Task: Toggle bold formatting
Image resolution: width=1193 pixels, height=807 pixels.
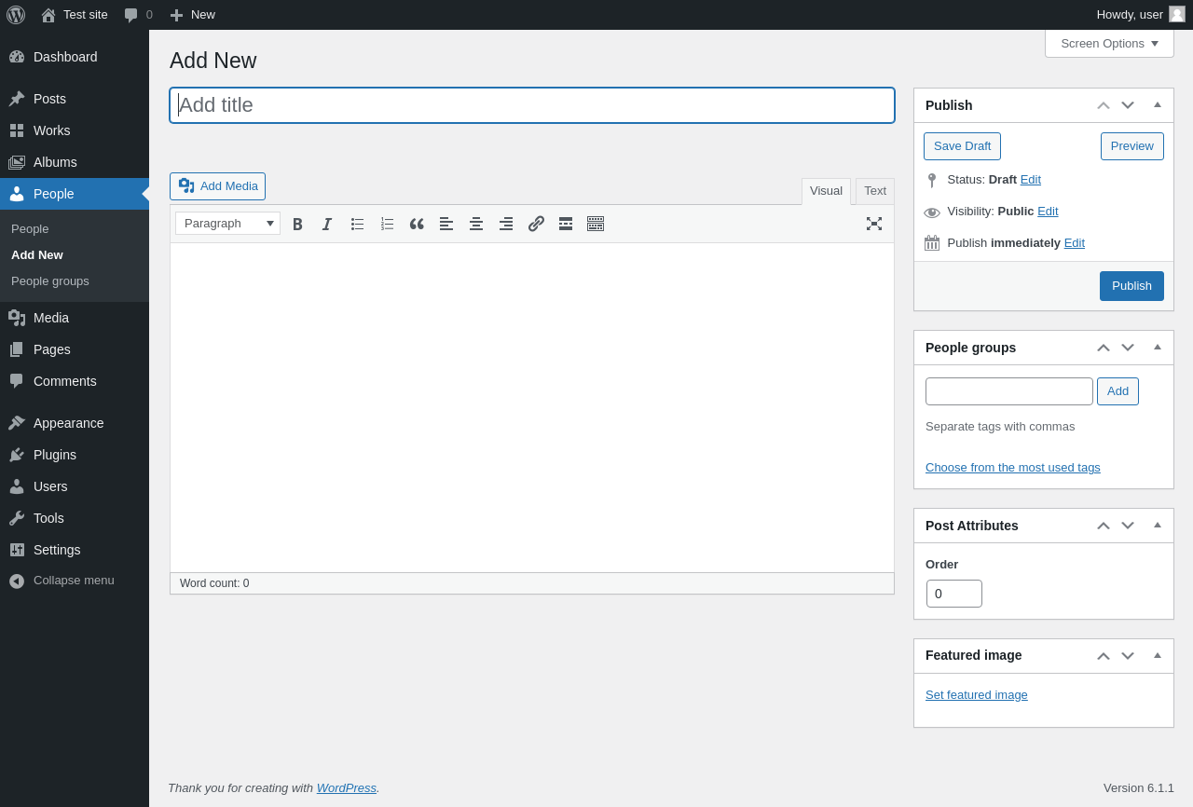Action: point(297,224)
